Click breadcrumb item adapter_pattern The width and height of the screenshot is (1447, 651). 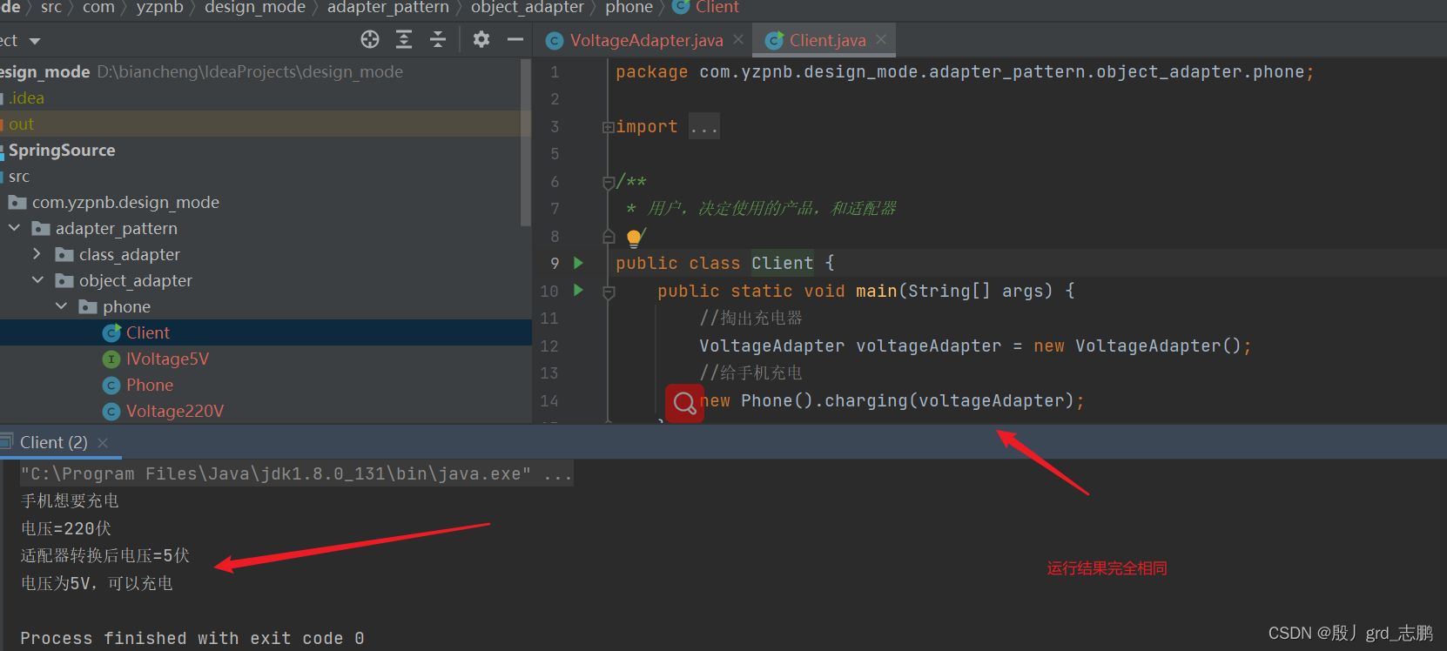[388, 8]
